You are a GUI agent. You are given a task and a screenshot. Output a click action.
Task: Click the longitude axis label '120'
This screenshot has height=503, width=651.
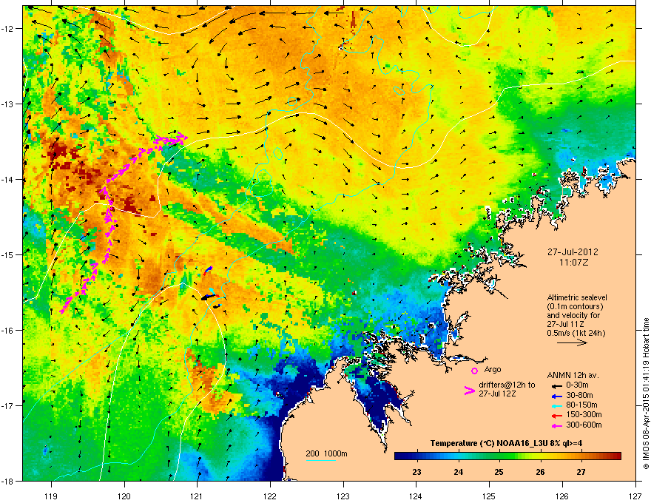coord(124,496)
